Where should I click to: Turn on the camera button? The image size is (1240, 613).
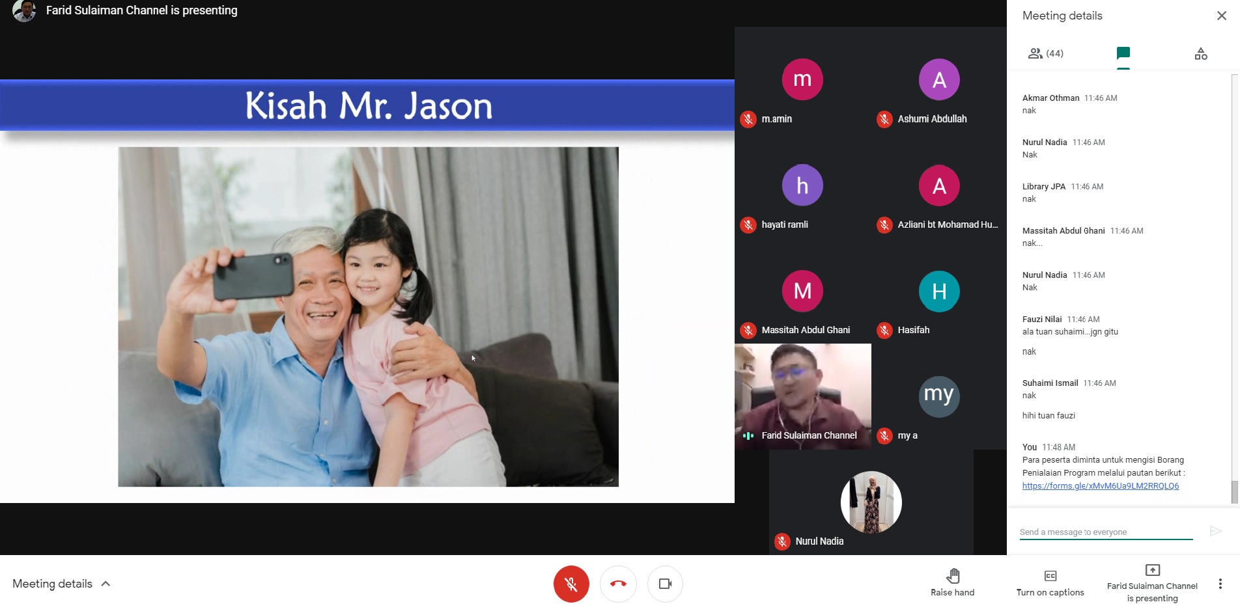[x=665, y=584]
